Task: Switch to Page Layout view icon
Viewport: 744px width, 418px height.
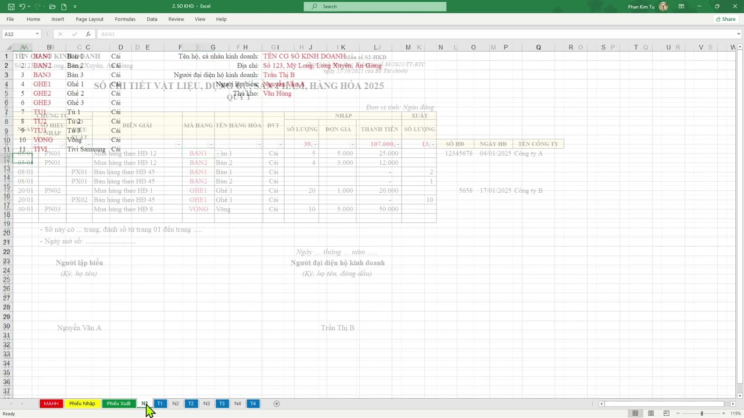Action: (x=651, y=413)
